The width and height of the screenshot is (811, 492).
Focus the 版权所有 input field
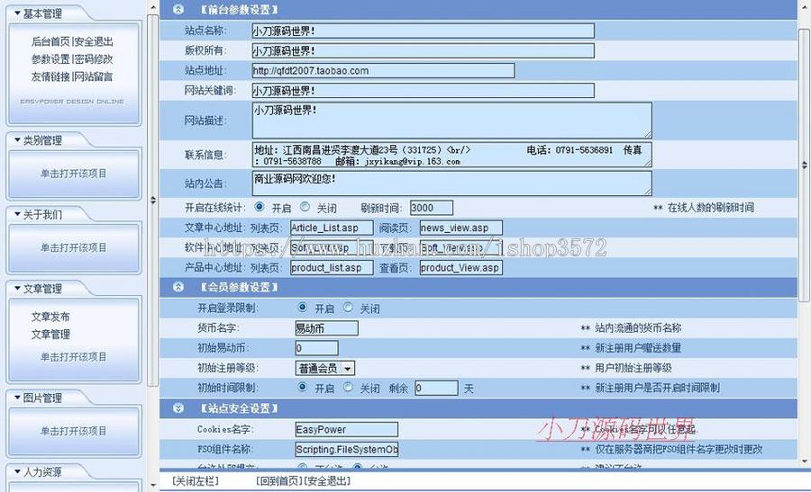pyautogui.click(x=424, y=50)
